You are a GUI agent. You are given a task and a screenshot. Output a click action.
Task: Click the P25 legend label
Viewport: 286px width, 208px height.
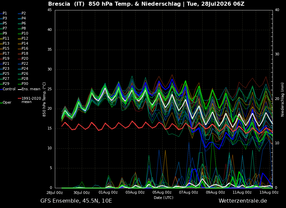coord(6,73)
